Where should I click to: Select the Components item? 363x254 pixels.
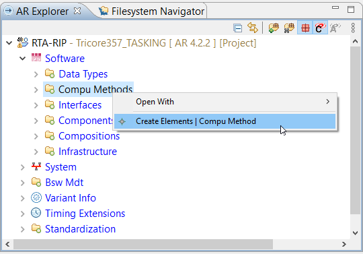[x=85, y=121]
